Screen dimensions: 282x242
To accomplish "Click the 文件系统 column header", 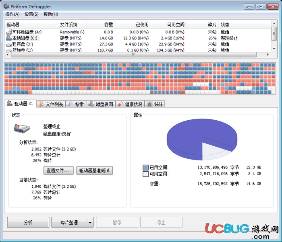I will [x=72, y=25].
